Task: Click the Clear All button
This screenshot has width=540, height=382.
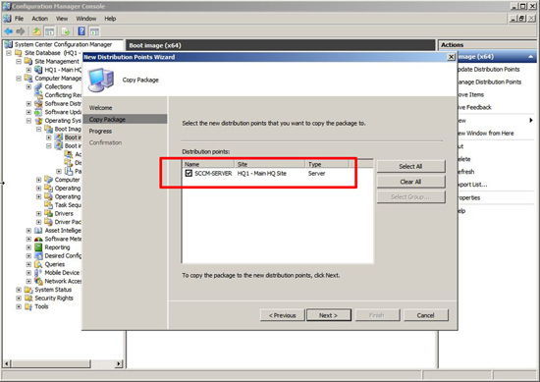Action: coord(410,182)
